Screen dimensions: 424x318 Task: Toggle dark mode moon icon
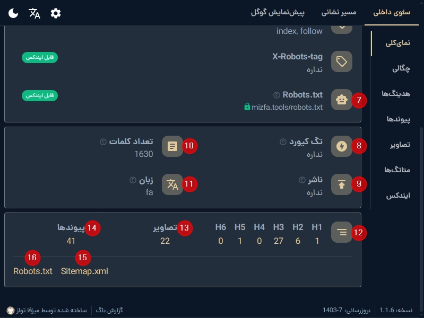click(14, 13)
